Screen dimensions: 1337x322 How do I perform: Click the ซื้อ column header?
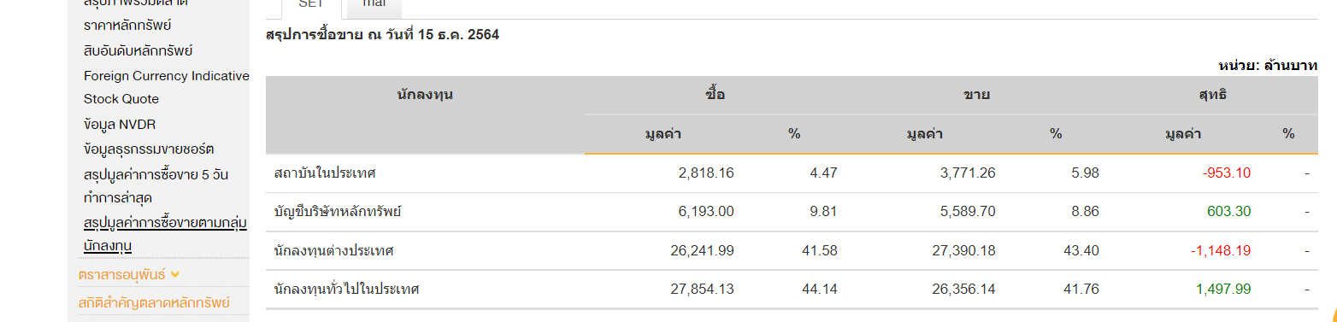(716, 95)
